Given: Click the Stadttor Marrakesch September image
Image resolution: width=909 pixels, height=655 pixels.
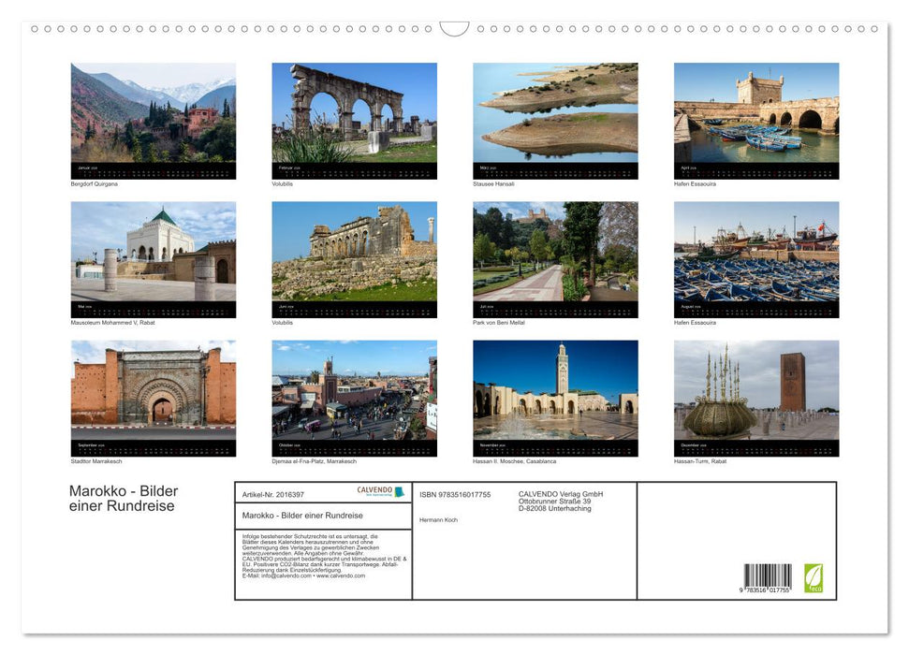Looking at the screenshot, I should click(x=154, y=397).
